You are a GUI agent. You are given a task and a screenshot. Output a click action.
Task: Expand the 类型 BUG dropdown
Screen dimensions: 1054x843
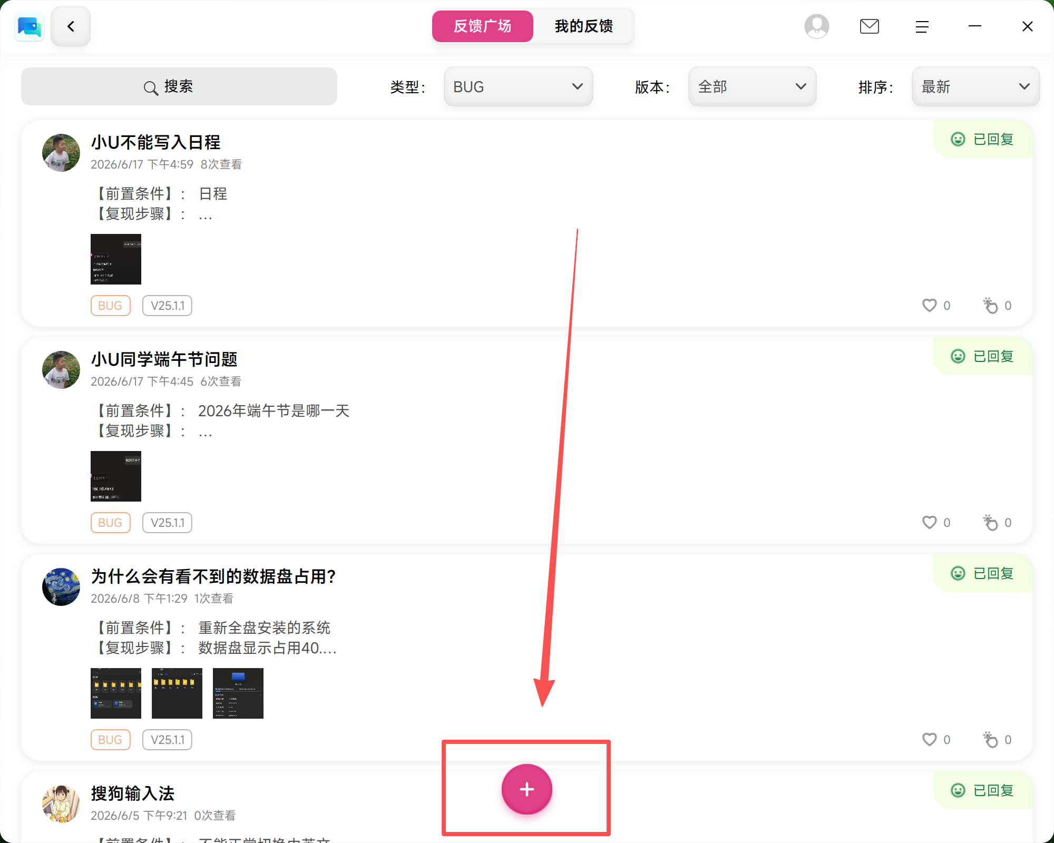click(x=518, y=86)
